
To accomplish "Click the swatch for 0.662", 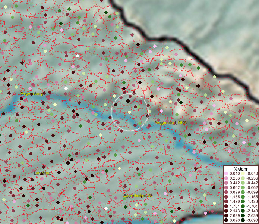I will pyautogui.click(x=226, y=188).
